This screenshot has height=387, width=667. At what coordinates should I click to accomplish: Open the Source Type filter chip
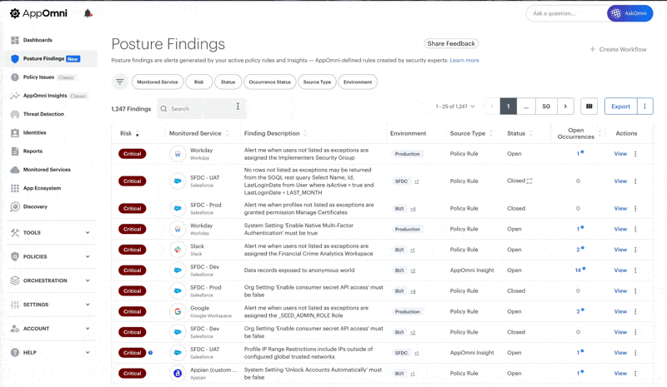tap(317, 82)
